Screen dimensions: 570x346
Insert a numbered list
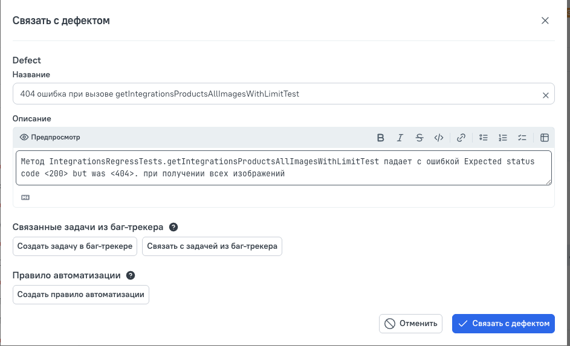(503, 138)
